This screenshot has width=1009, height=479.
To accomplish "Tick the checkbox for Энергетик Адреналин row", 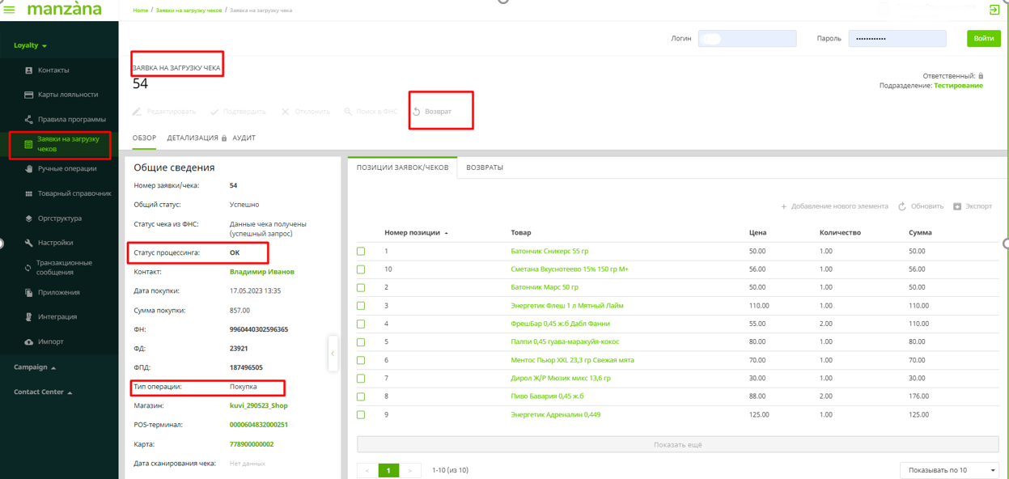I will pyautogui.click(x=361, y=415).
